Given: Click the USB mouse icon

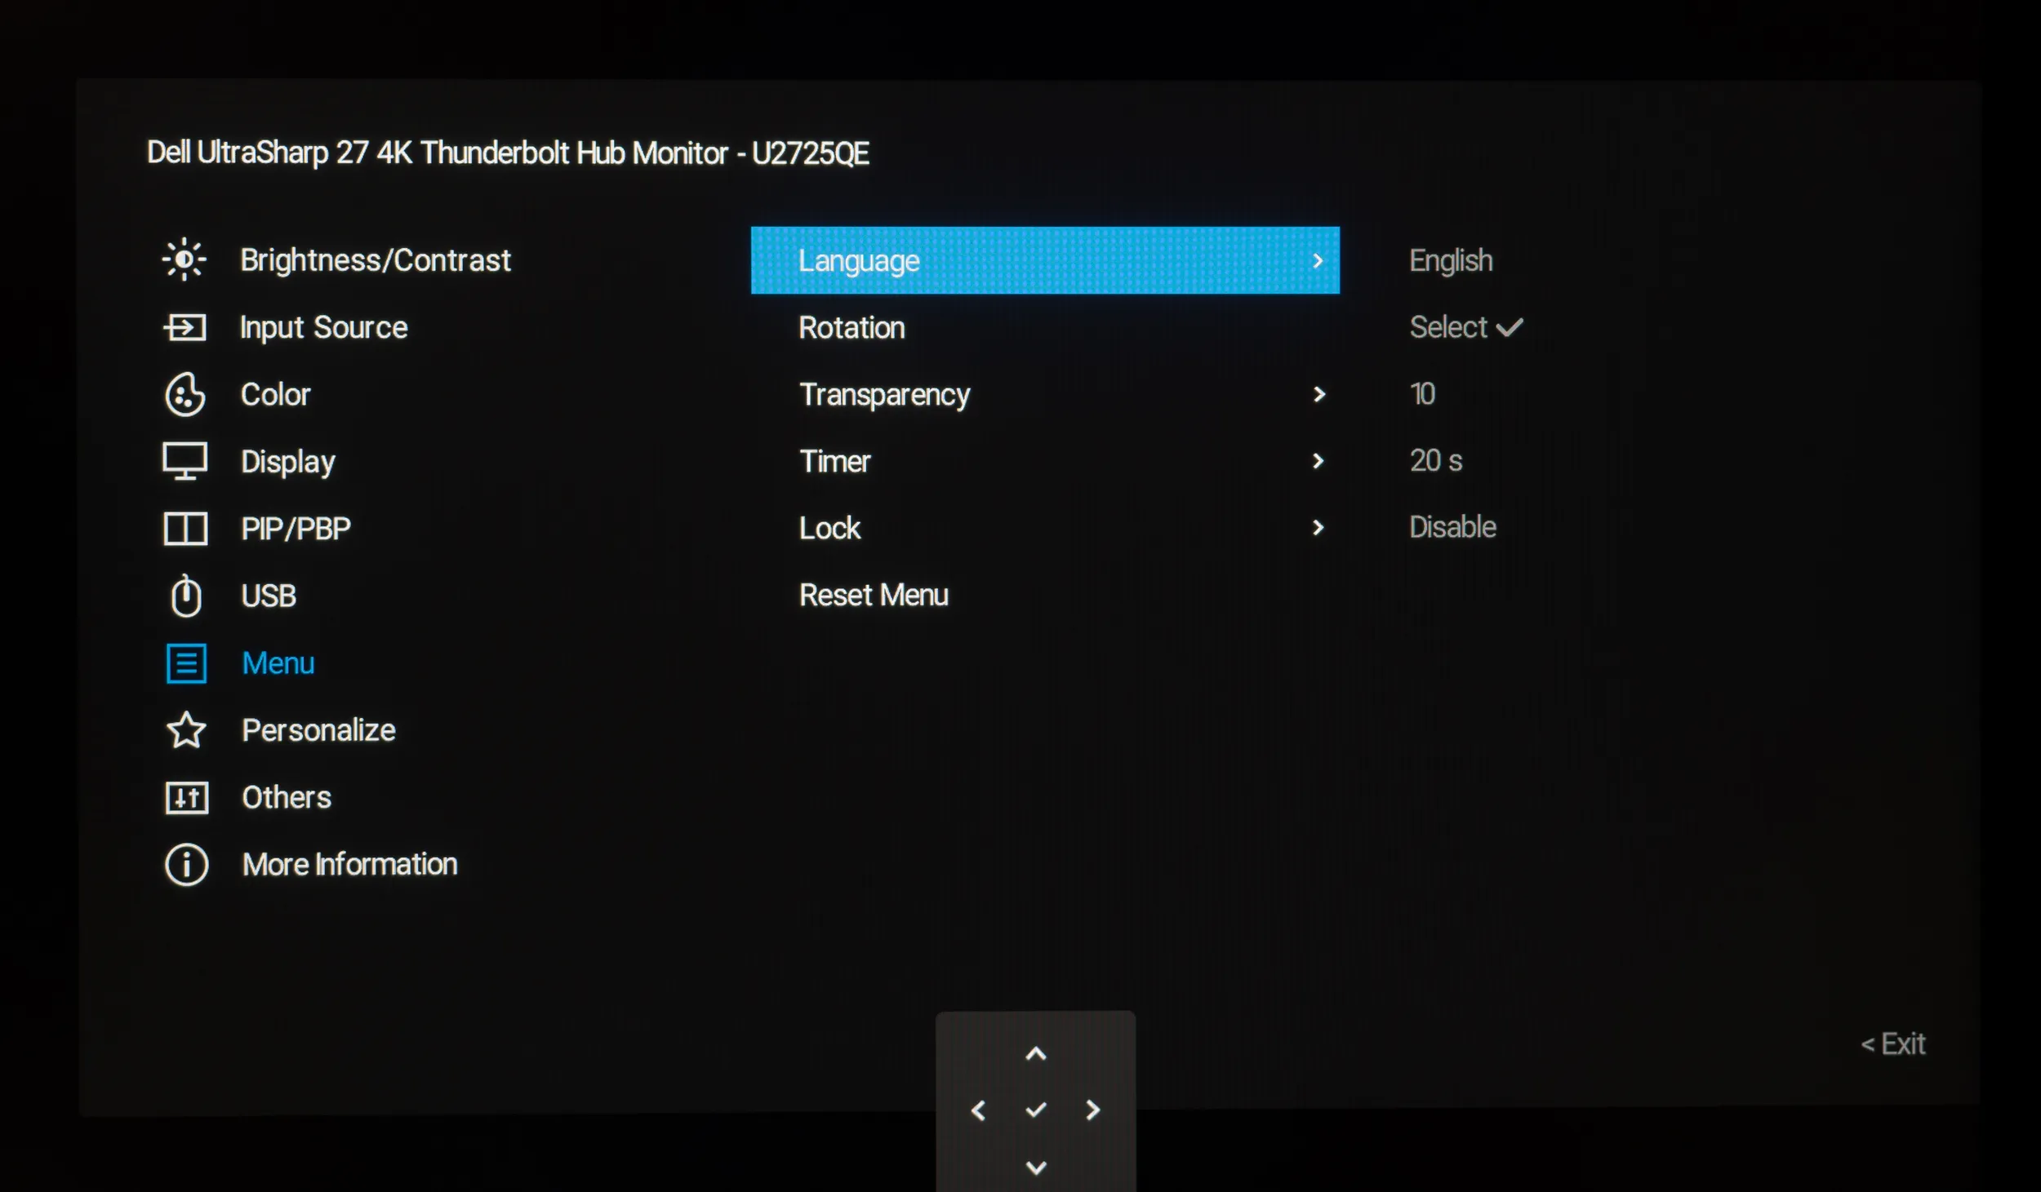Looking at the screenshot, I should (186, 596).
